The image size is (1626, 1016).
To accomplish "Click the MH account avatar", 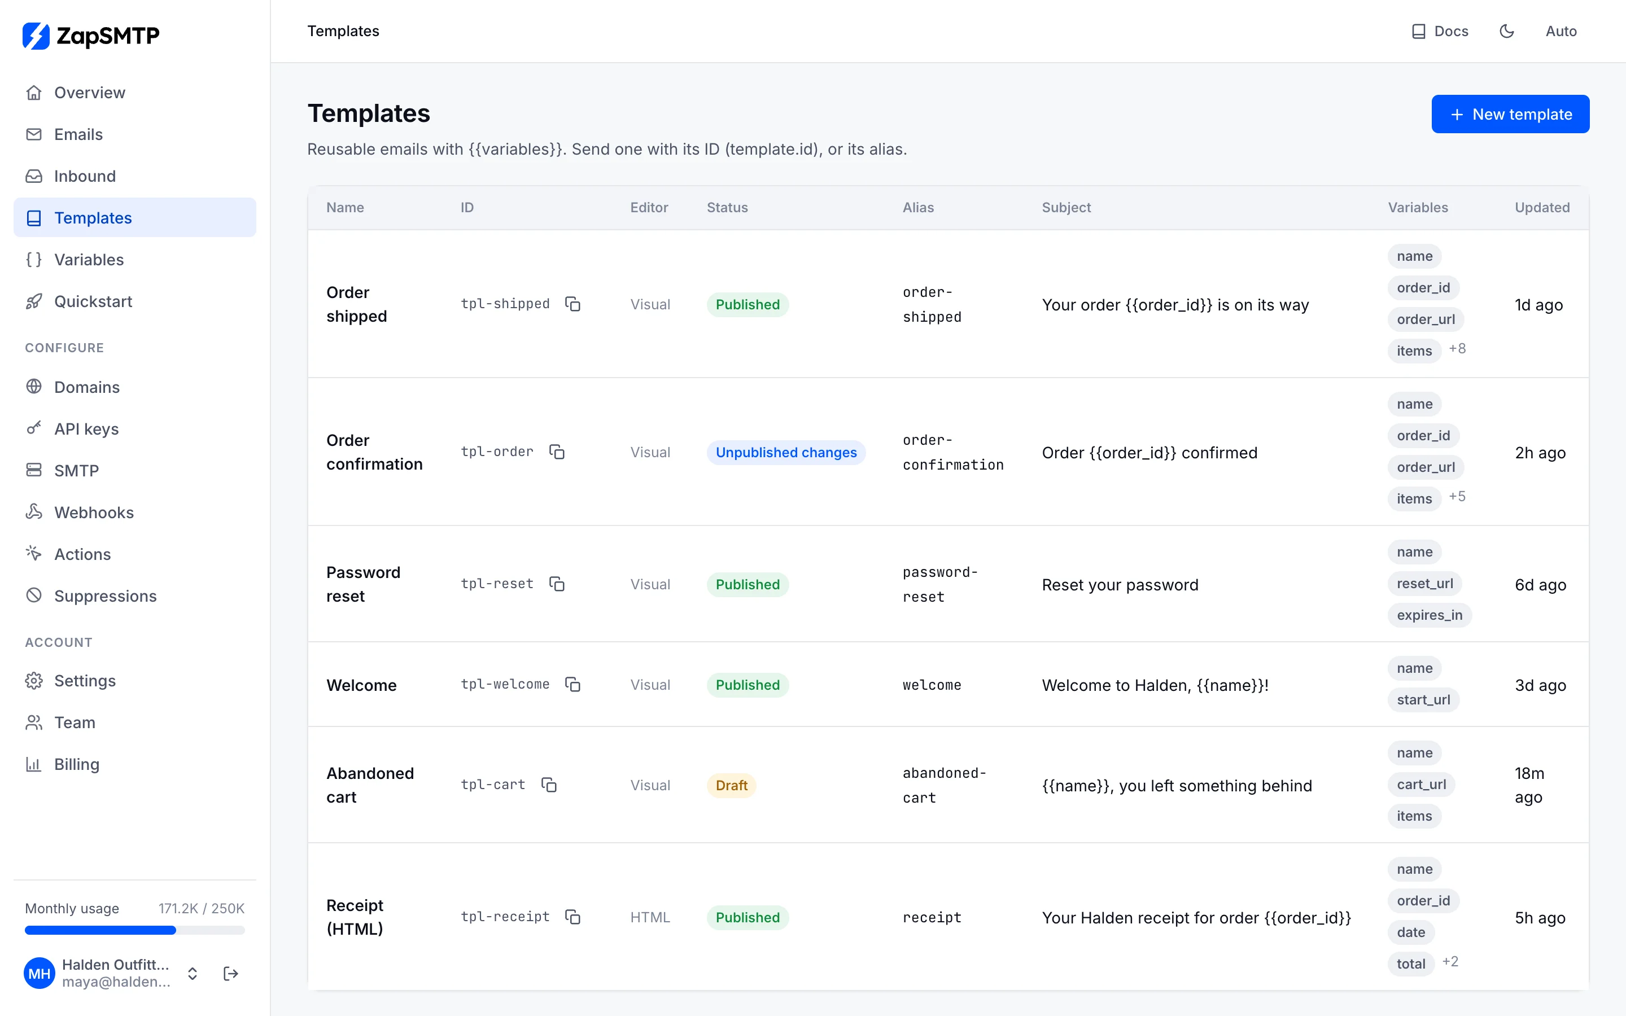I will (x=39, y=974).
